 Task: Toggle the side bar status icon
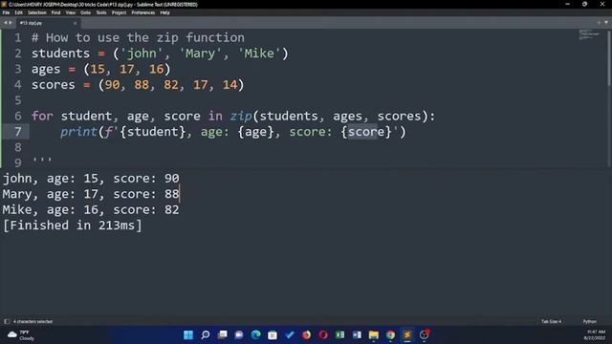click(x=7, y=321)
